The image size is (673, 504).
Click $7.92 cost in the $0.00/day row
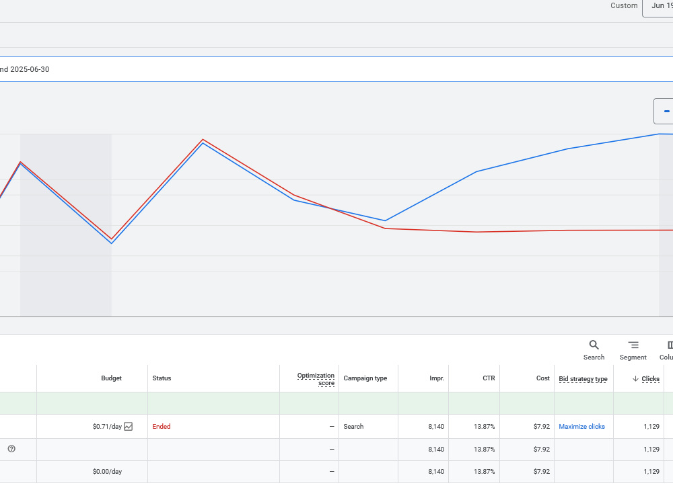pyautogui.click(x=542, y=472)
